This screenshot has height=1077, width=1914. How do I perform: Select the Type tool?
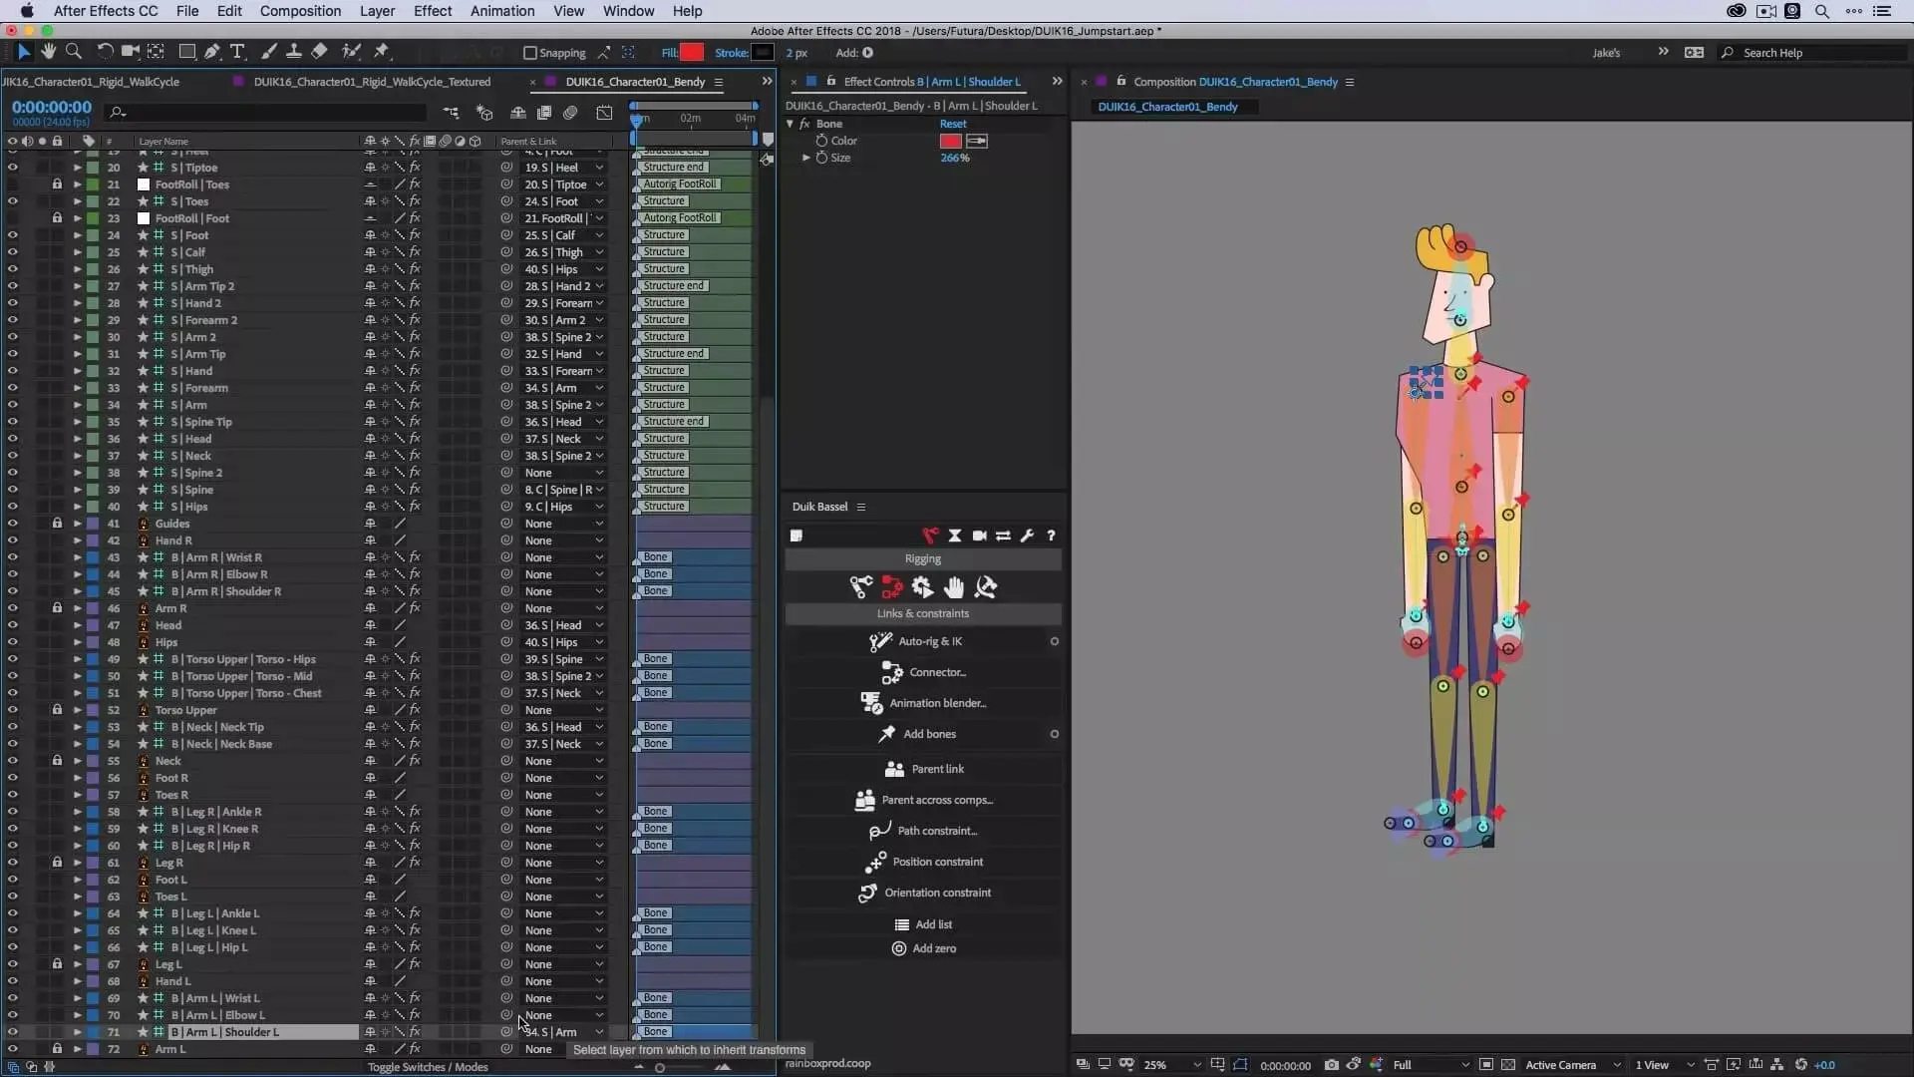pyautogui.click(x=237, y=51)
